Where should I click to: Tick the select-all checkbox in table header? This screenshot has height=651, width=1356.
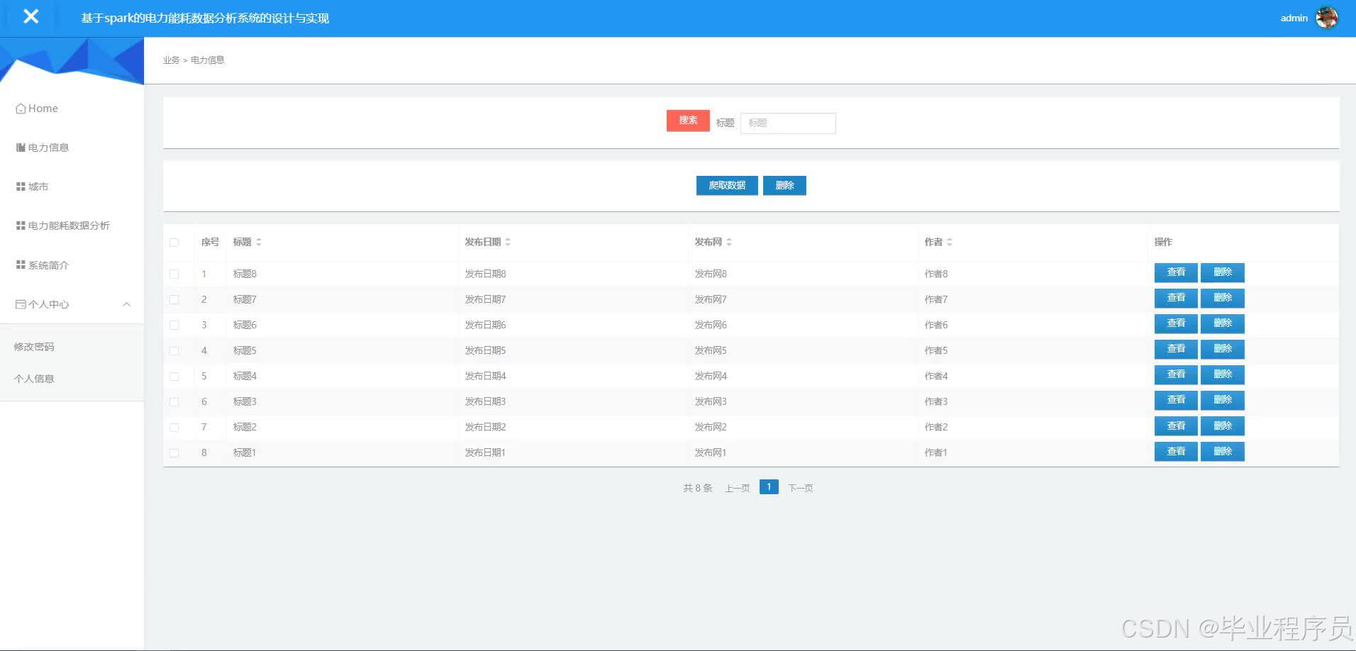pos(174,243)
